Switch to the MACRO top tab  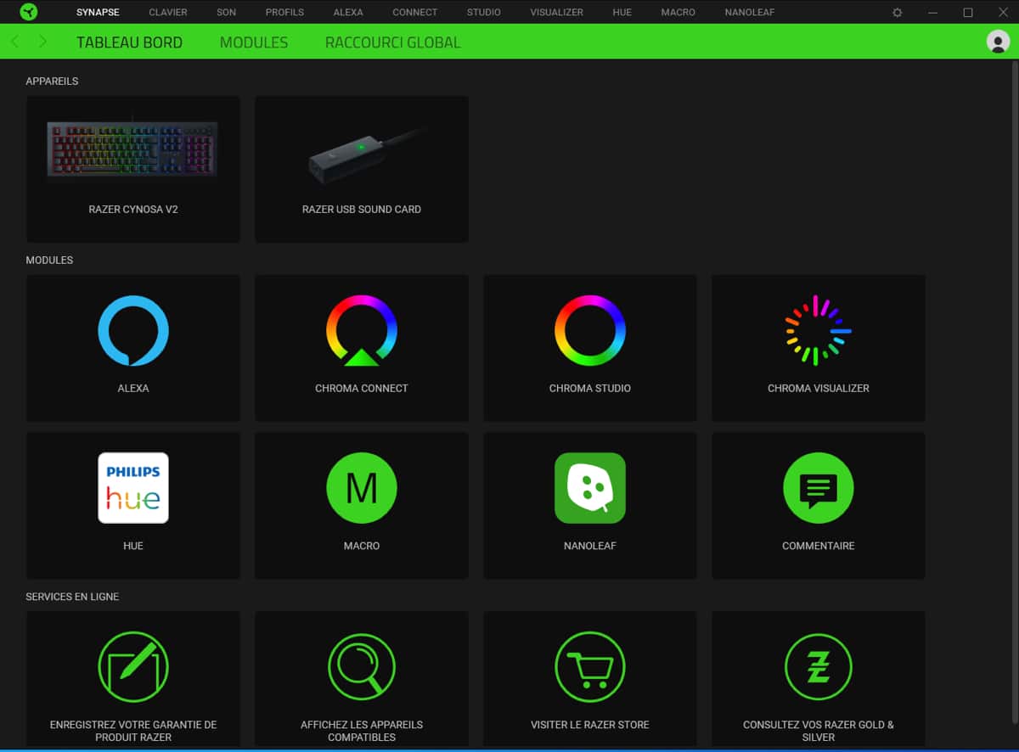coord(678,13)
